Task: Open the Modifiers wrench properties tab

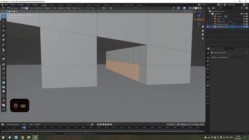Action: pyautogui.click(x=208, y=86)
